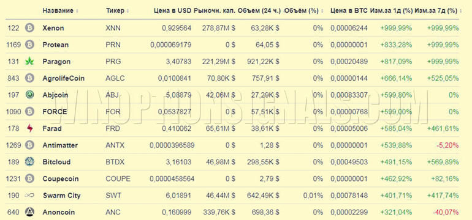Select the PRN ticker cell
472x220 pixels.
coord(113,45)
